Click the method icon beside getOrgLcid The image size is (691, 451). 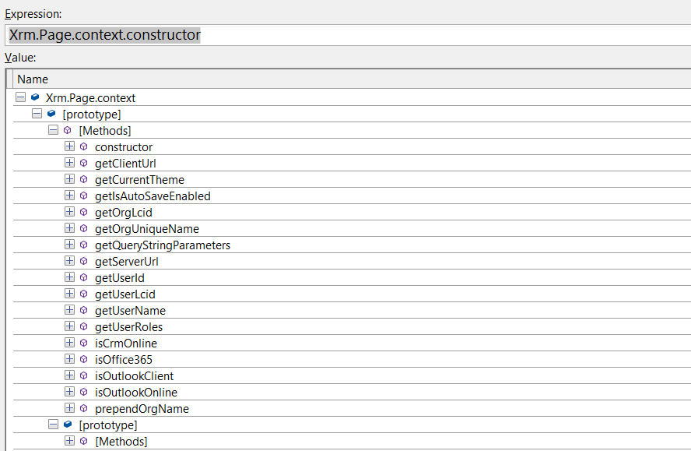[x=84, y=213]
